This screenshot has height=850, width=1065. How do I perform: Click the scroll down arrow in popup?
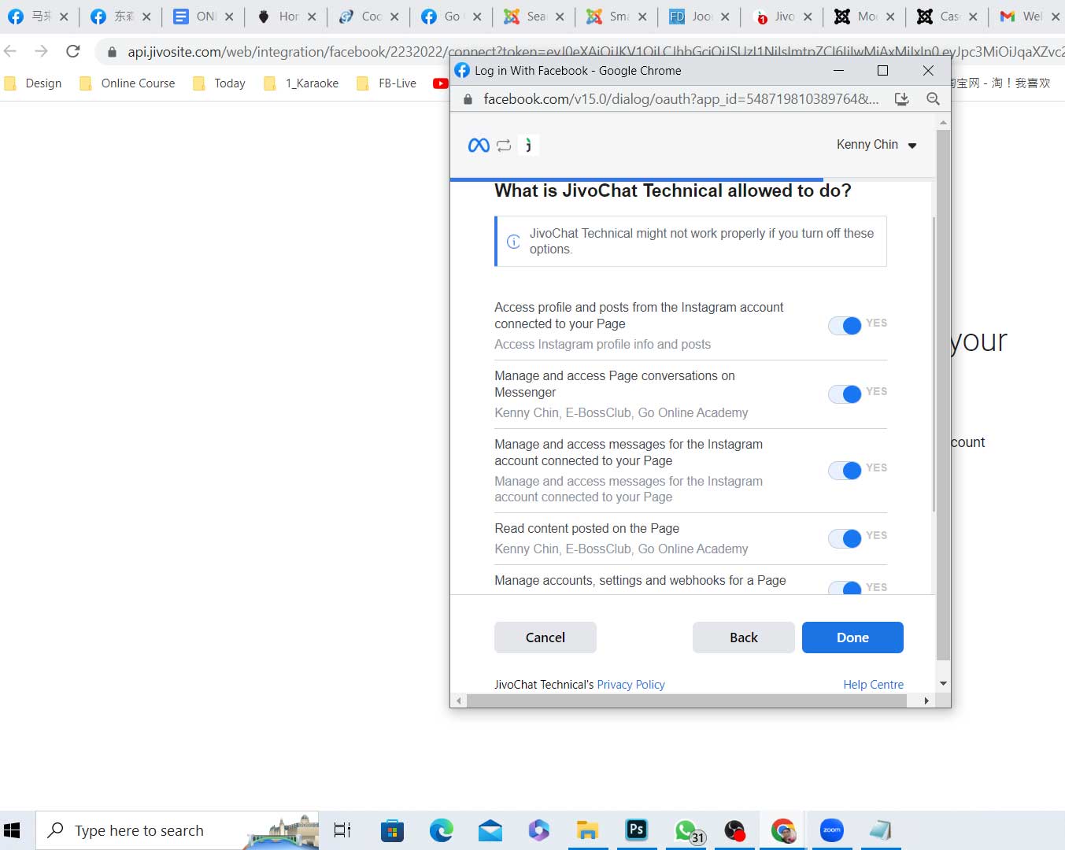[943, 684]
